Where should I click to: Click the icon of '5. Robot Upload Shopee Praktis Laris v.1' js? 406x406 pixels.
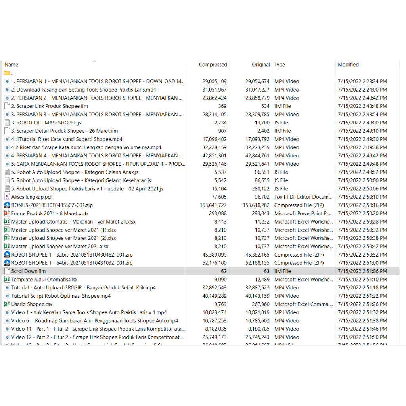click(x=7, y=189)
